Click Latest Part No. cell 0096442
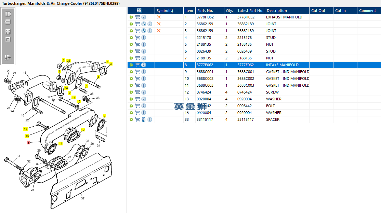Image resolution: width=381 pixels, height=213 pixels. pyautogui.click(x=250, y=106)
